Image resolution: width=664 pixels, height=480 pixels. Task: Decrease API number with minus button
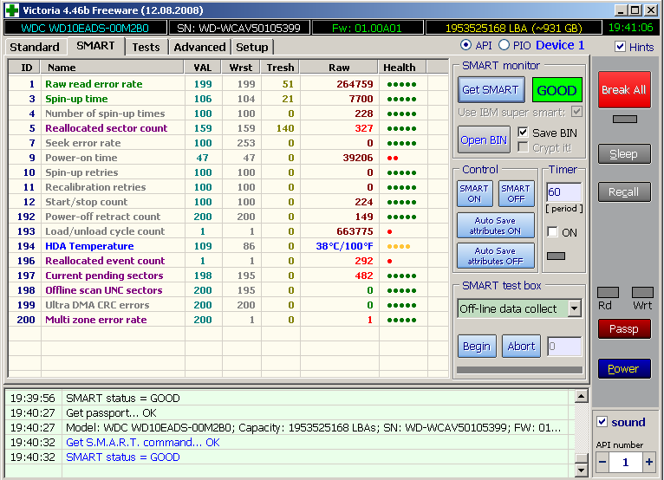coord(603,463)
